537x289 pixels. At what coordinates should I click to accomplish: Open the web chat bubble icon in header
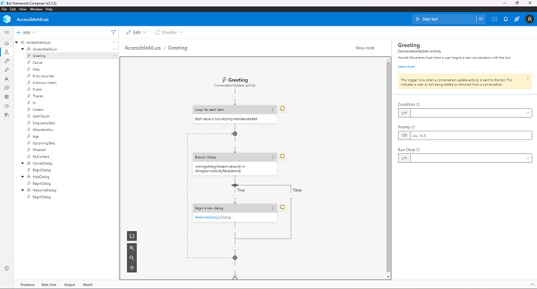coord(494,19)
